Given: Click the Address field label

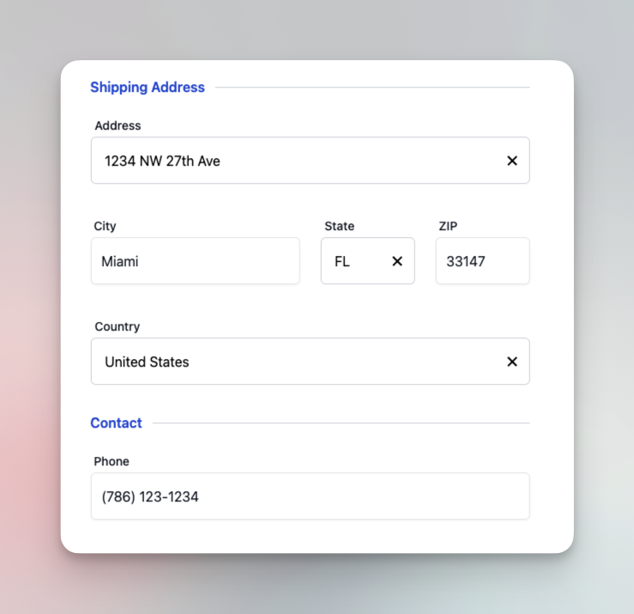Looking at the screenshot, I should [x=118, y=125].
